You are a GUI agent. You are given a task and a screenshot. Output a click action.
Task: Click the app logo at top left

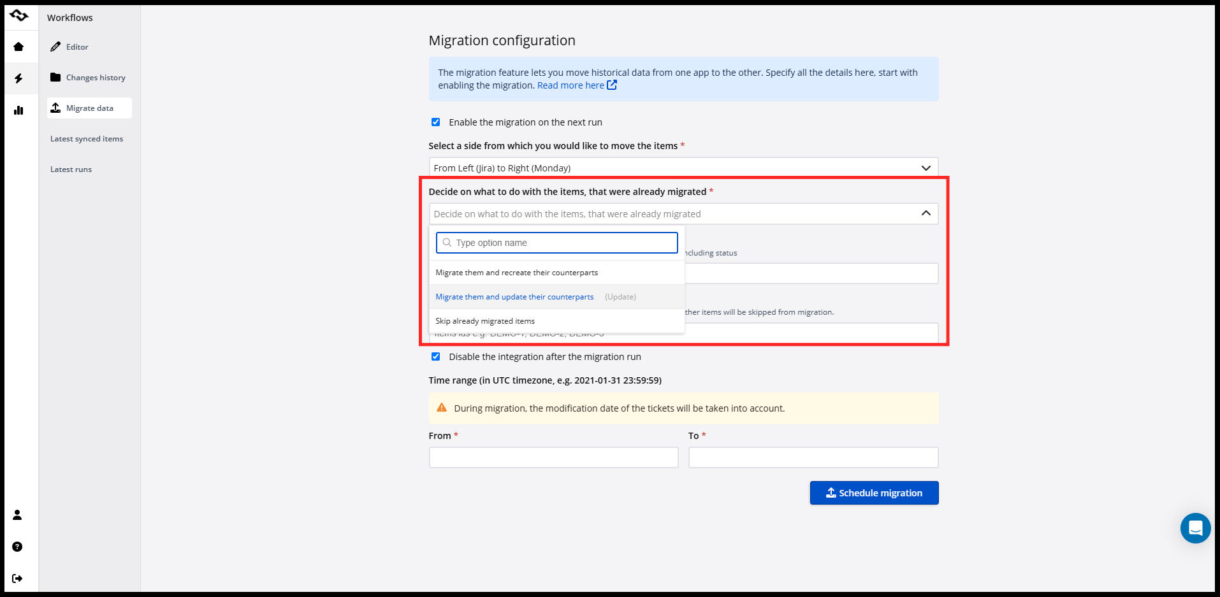click(19, 15)
